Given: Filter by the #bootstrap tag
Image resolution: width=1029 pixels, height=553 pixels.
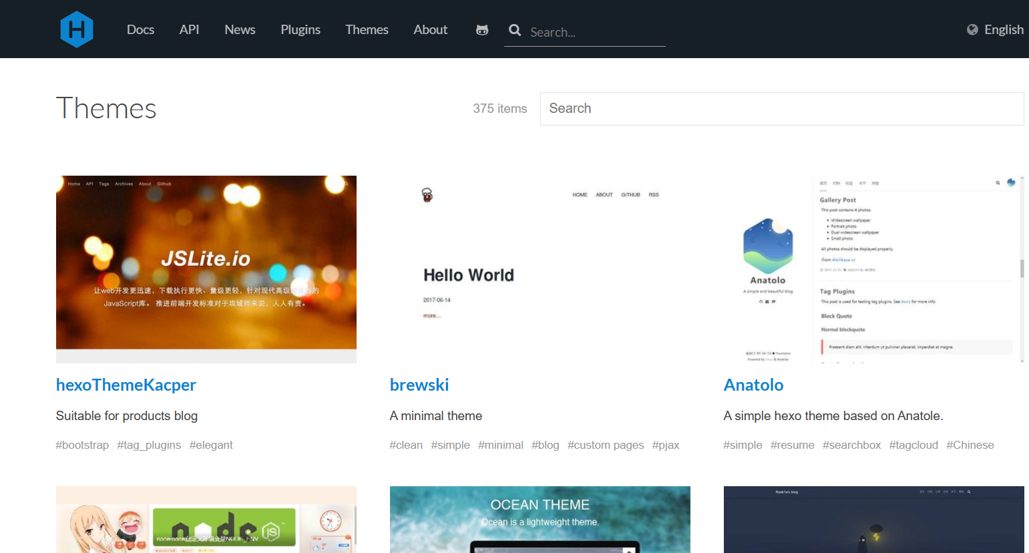Looking at the screenshot, I should tap(82, 445).
